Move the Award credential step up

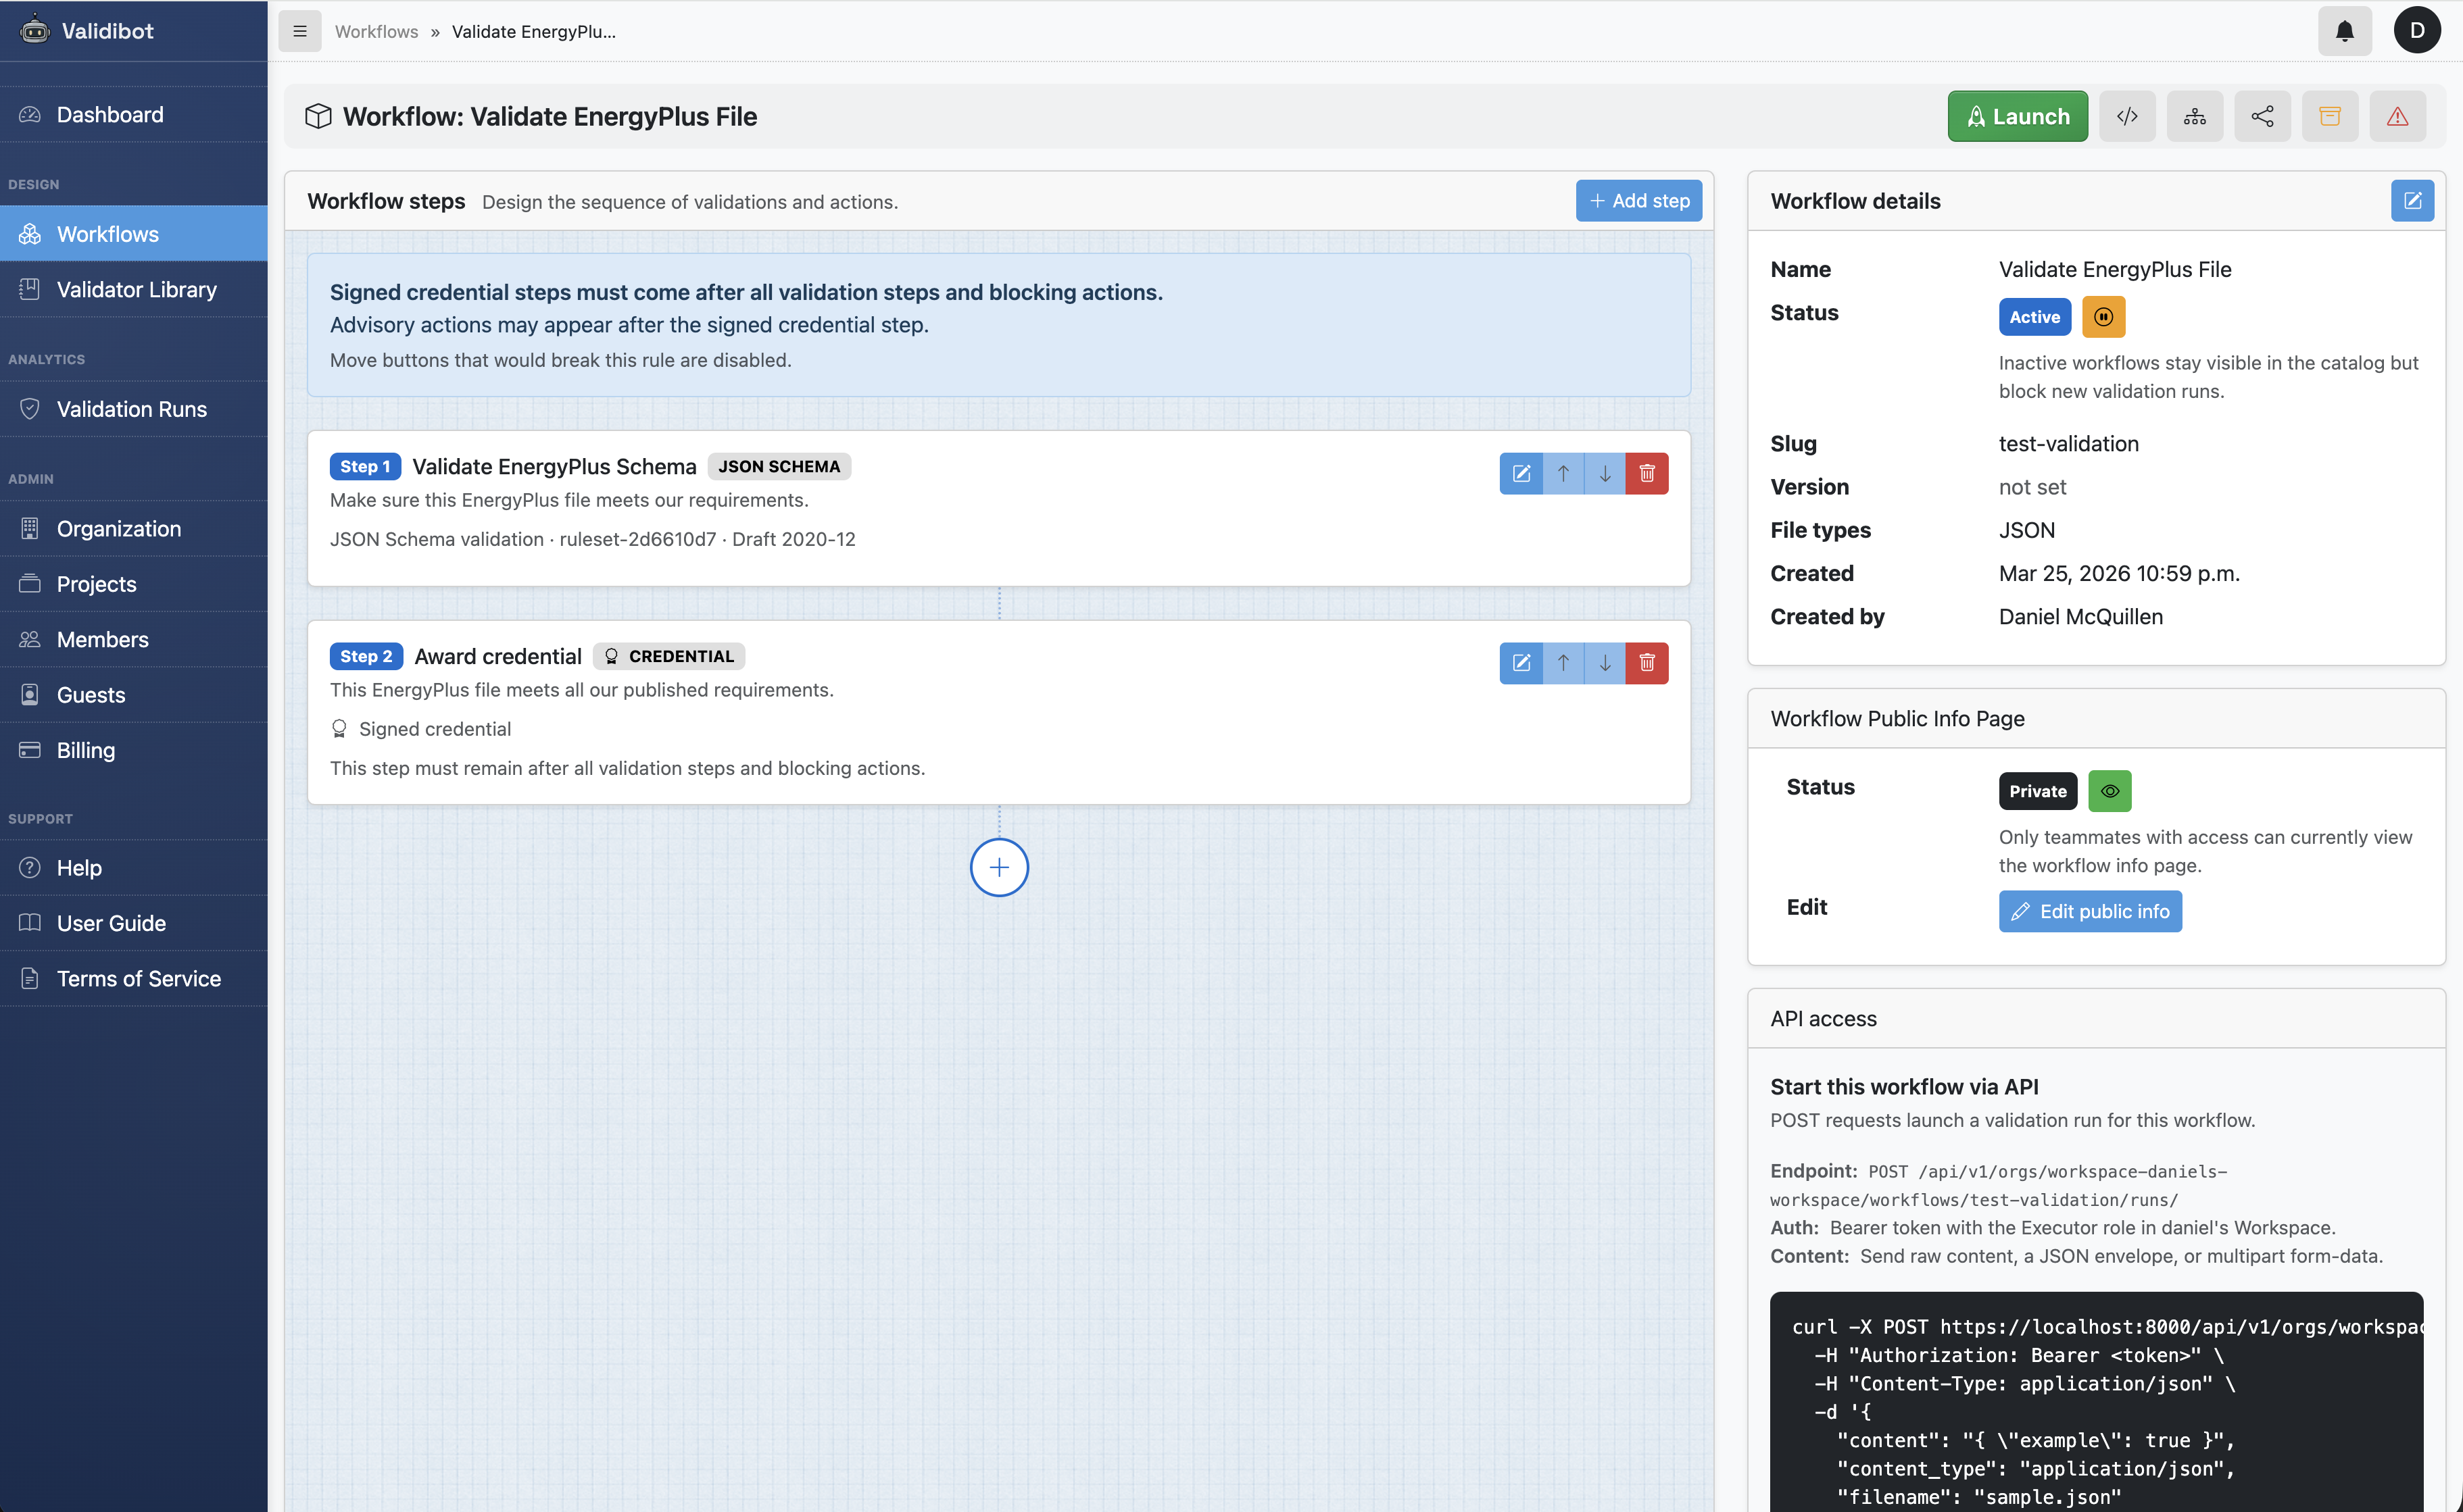[1563, 662]
